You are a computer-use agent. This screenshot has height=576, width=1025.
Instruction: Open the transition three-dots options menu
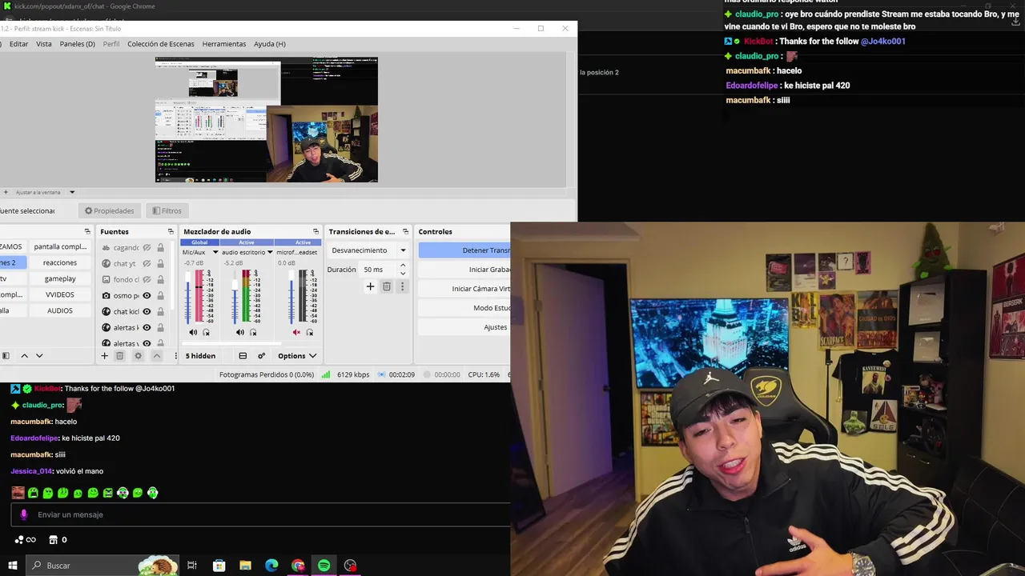tap(402, 286)
